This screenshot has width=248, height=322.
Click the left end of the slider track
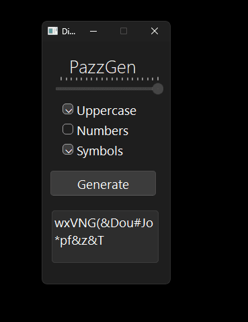(56, 89)
